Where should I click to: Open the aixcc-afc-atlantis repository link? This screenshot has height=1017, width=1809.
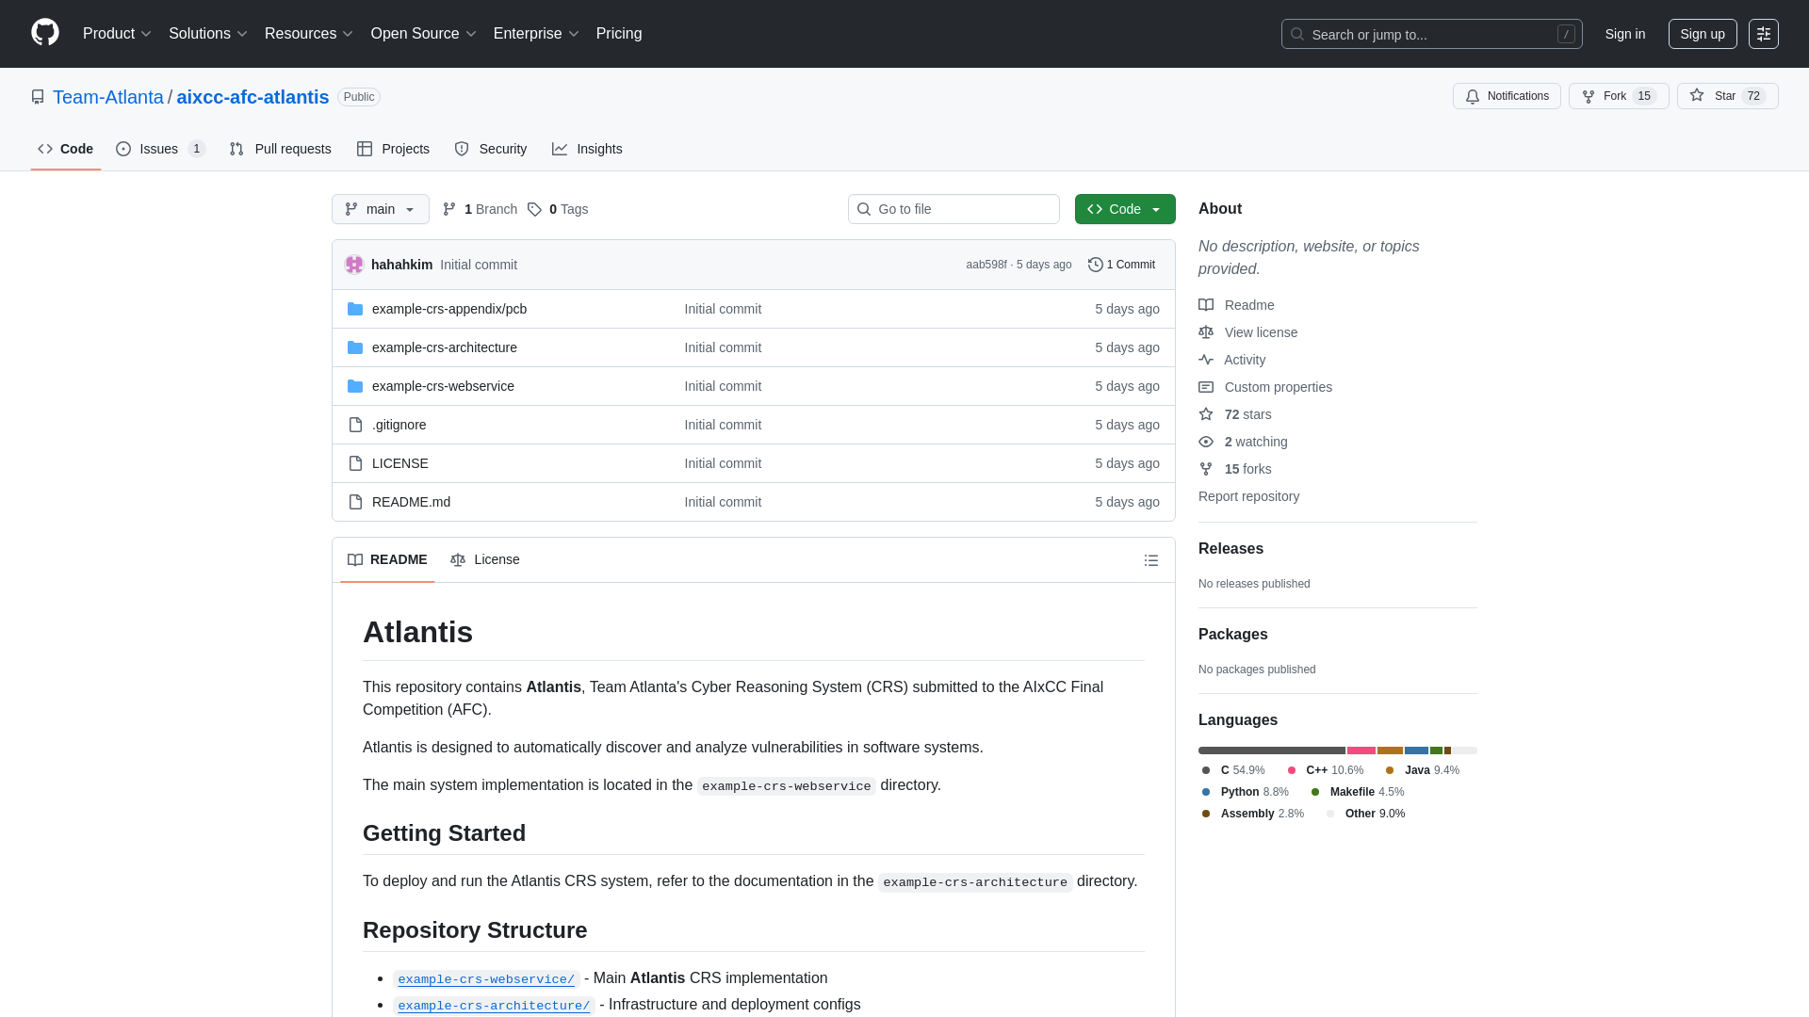253,97
